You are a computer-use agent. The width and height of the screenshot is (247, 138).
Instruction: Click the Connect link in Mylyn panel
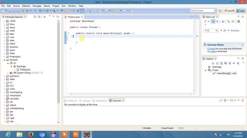click(211, 49)
